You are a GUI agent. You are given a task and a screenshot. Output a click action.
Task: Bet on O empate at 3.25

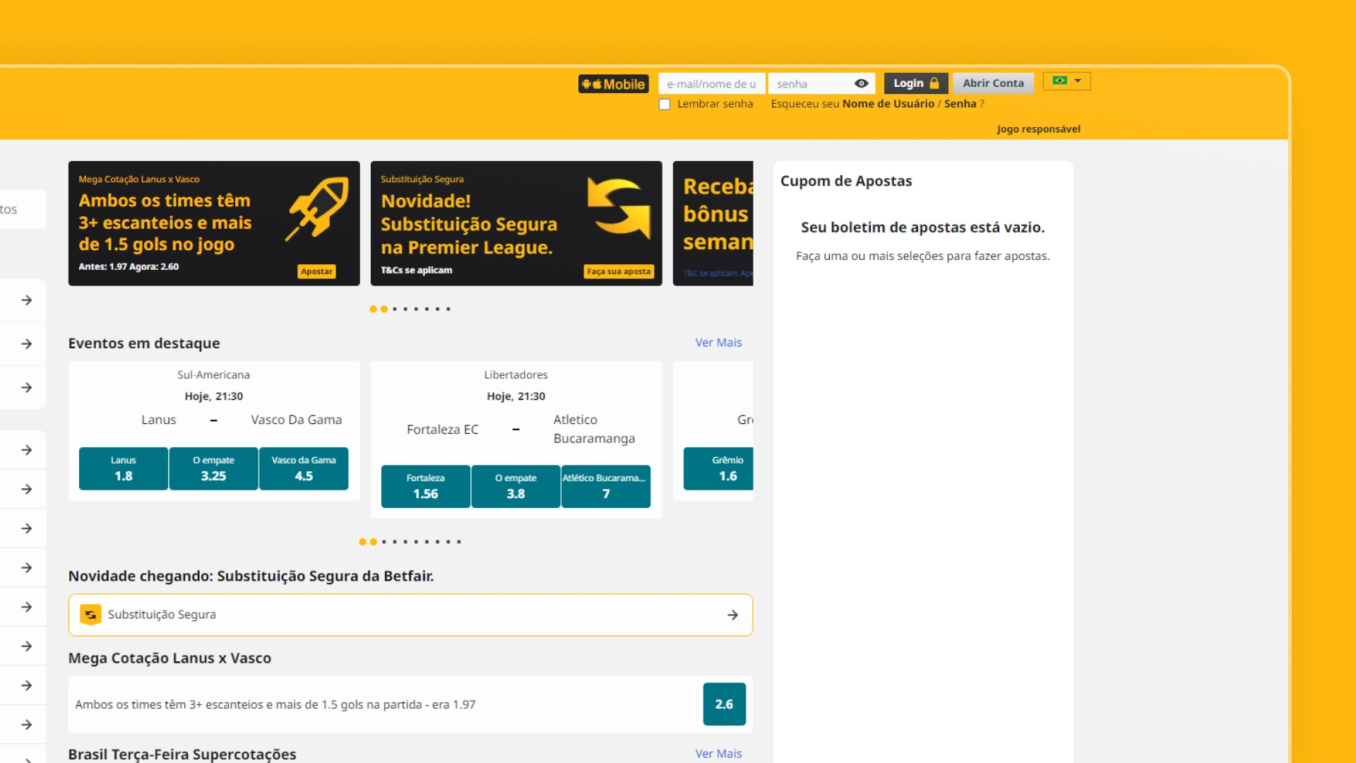[x=213, y=468]
